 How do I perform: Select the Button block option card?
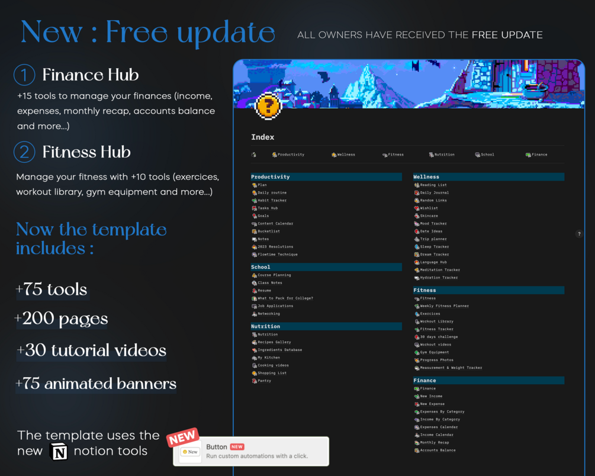pos(251,451)
